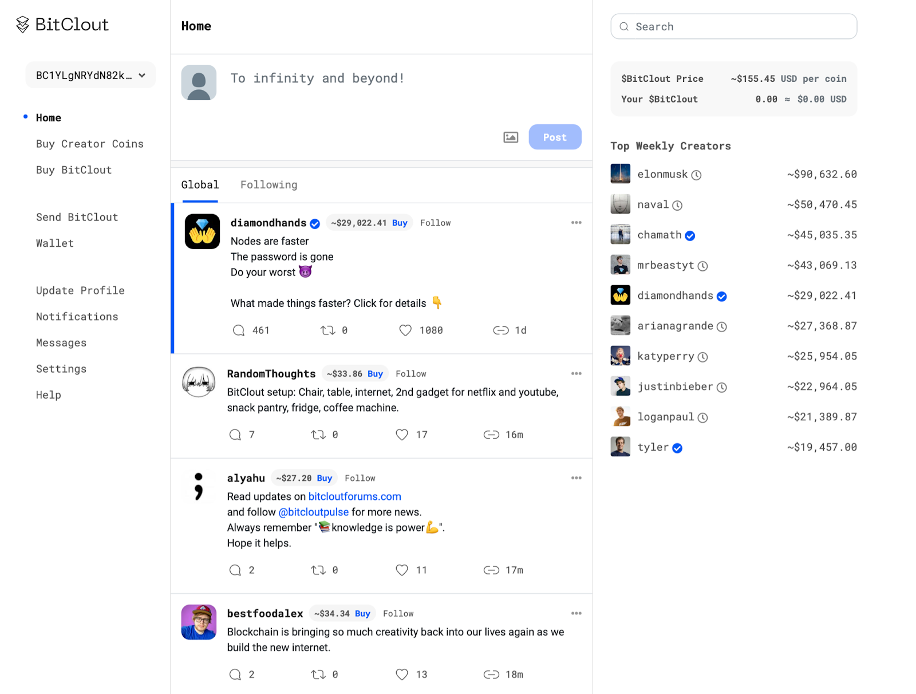The width and height of the screenshot is (916, 694).
Task: Click the verified badge beside diamondhands post author
Action: pos(315,223)
